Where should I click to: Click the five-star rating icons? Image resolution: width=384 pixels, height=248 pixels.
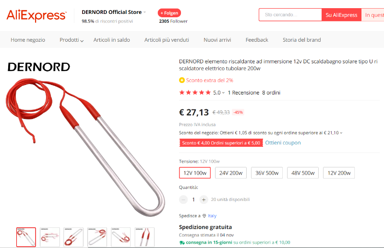[195, 93]
